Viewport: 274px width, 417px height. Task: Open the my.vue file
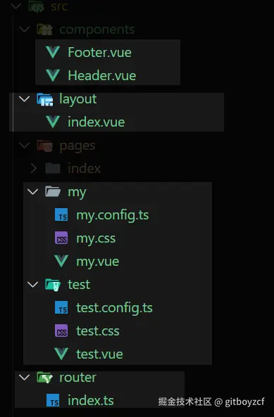(97, 262)
